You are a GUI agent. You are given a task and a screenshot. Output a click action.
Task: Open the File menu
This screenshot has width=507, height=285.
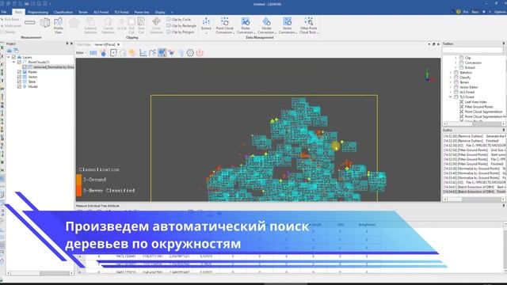pyautogui.click(x=4, y=12)
